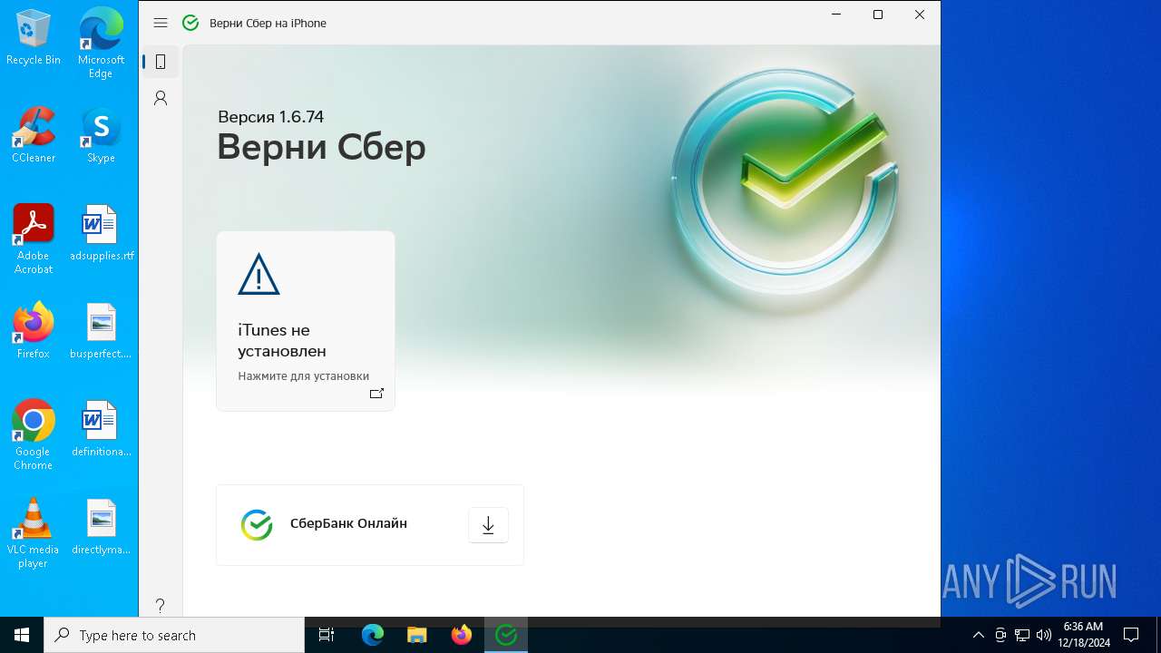
Task: Open the VLC media player desktop shortcut
Action: (x=34, y=533)
